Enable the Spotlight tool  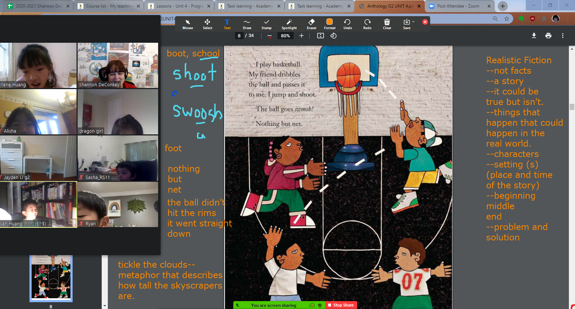click(x=289, y=24)
